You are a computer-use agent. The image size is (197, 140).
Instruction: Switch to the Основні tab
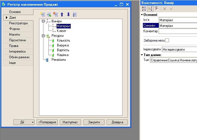tap(18, 12)
